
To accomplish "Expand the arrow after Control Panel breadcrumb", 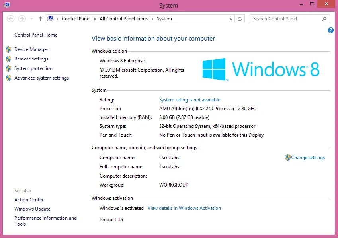I will pyautogui.click(x=95, y=19).
